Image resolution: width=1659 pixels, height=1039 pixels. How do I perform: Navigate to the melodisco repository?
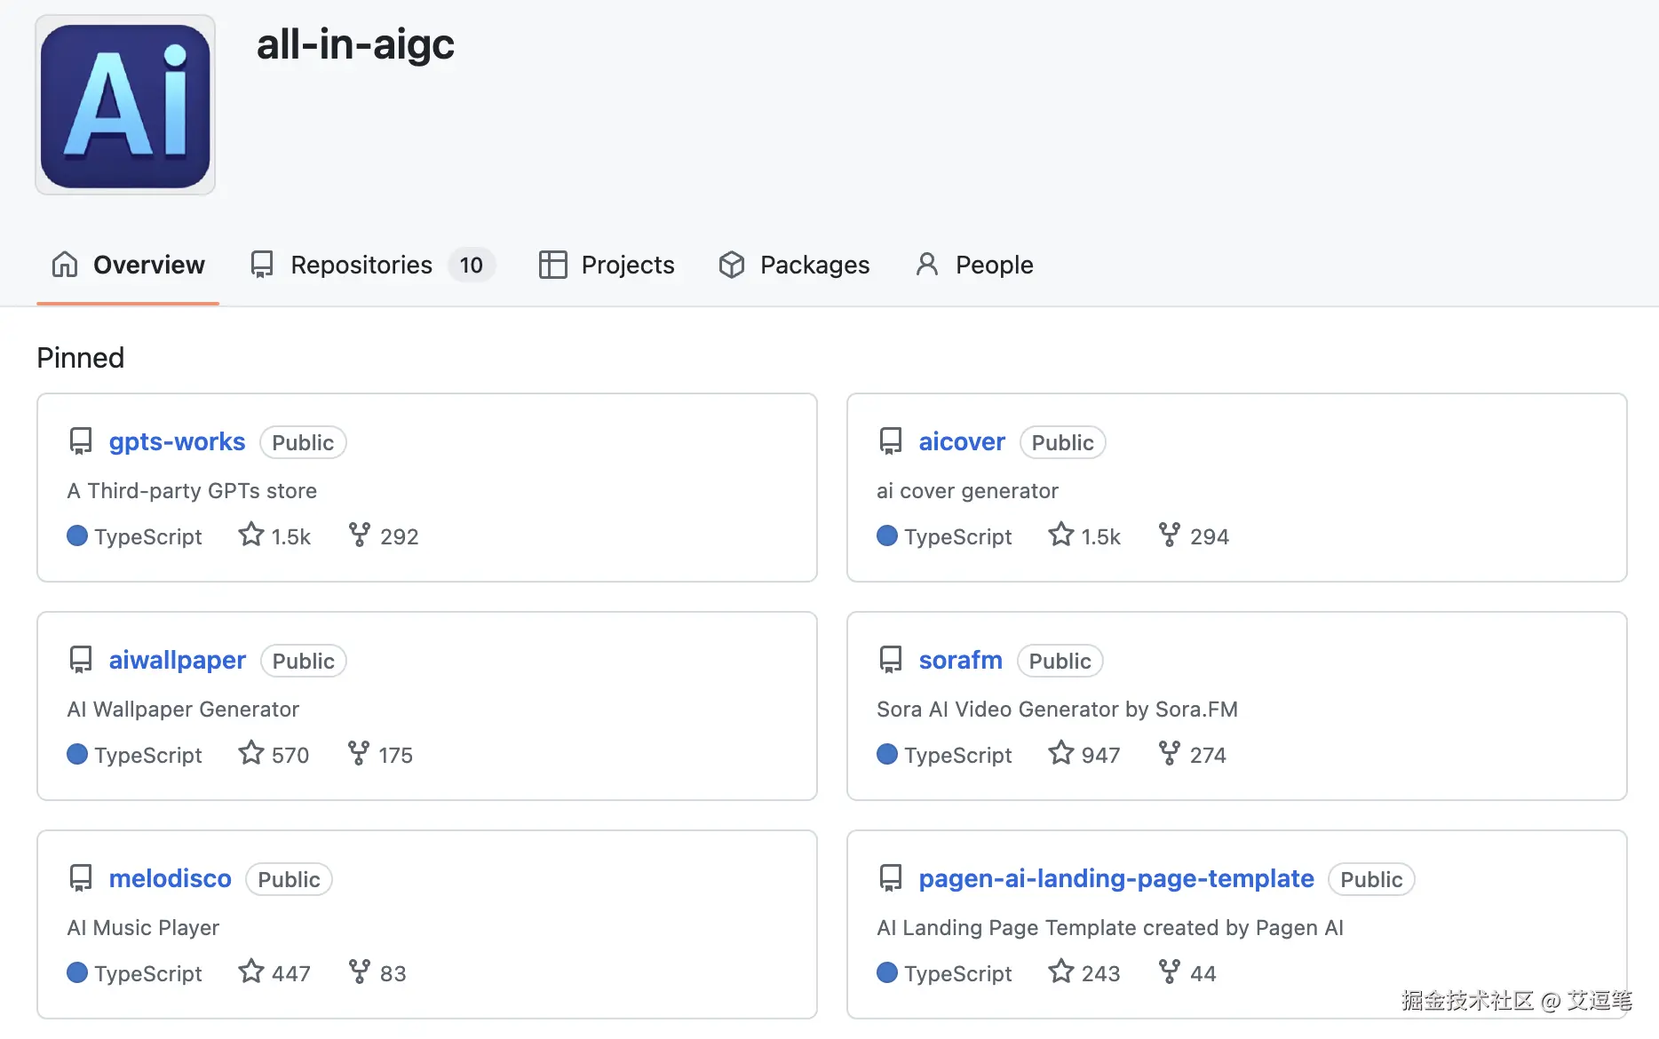(x=170, y=878)
